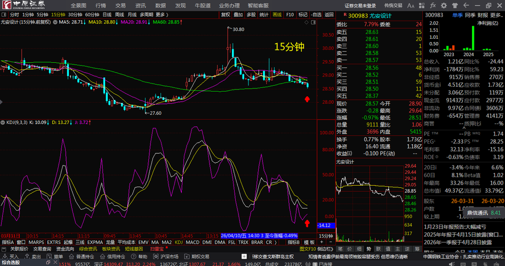Image resolution: width=505 pixels, height=266 pixels.
Task: Click 证券交易未登录 login link
Action: pyautogui.click(x=360, y=5)
